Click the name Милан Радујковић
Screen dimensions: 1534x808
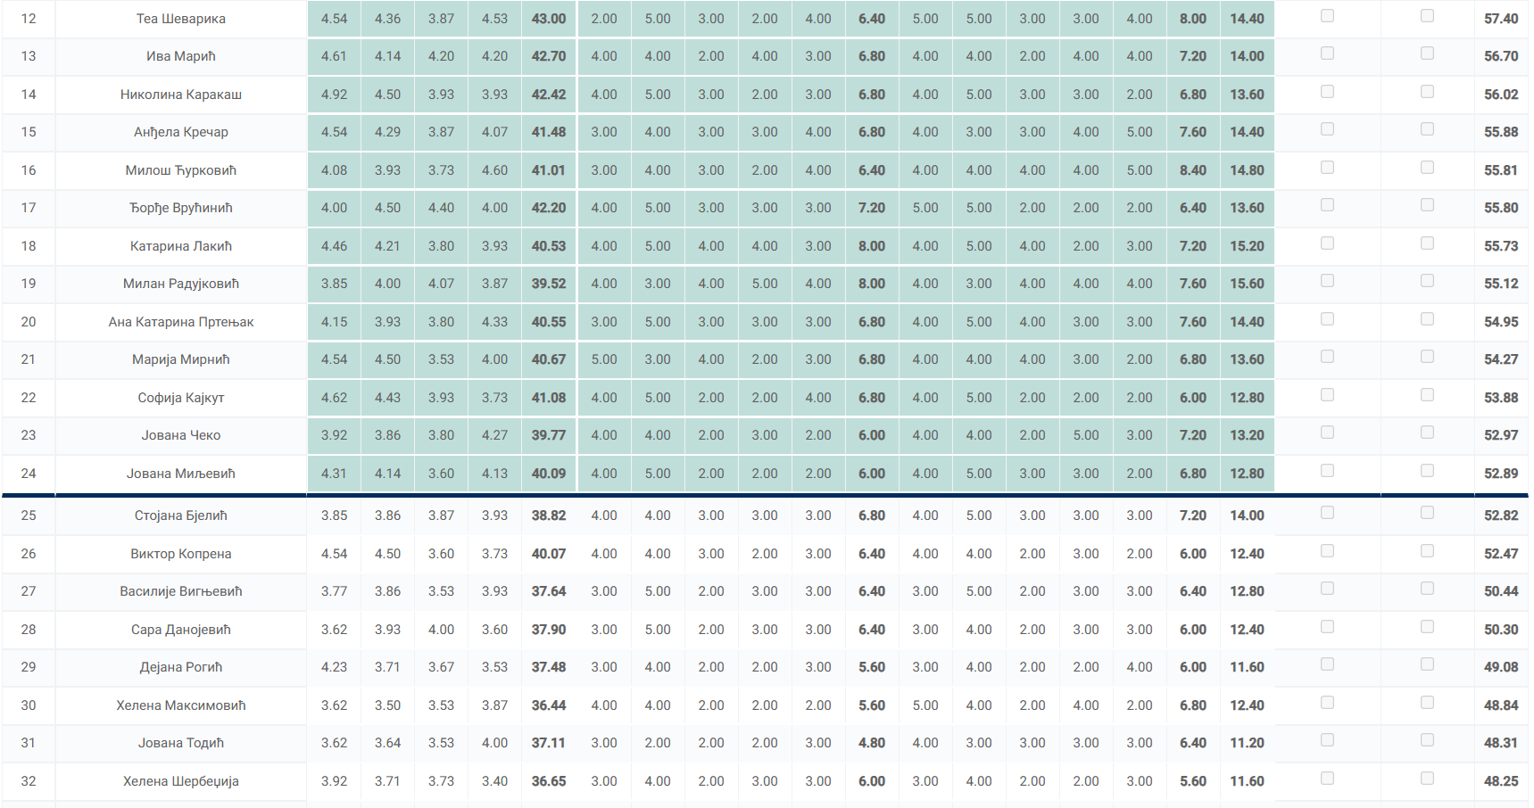pyautogui.click(x=181, y=284)
